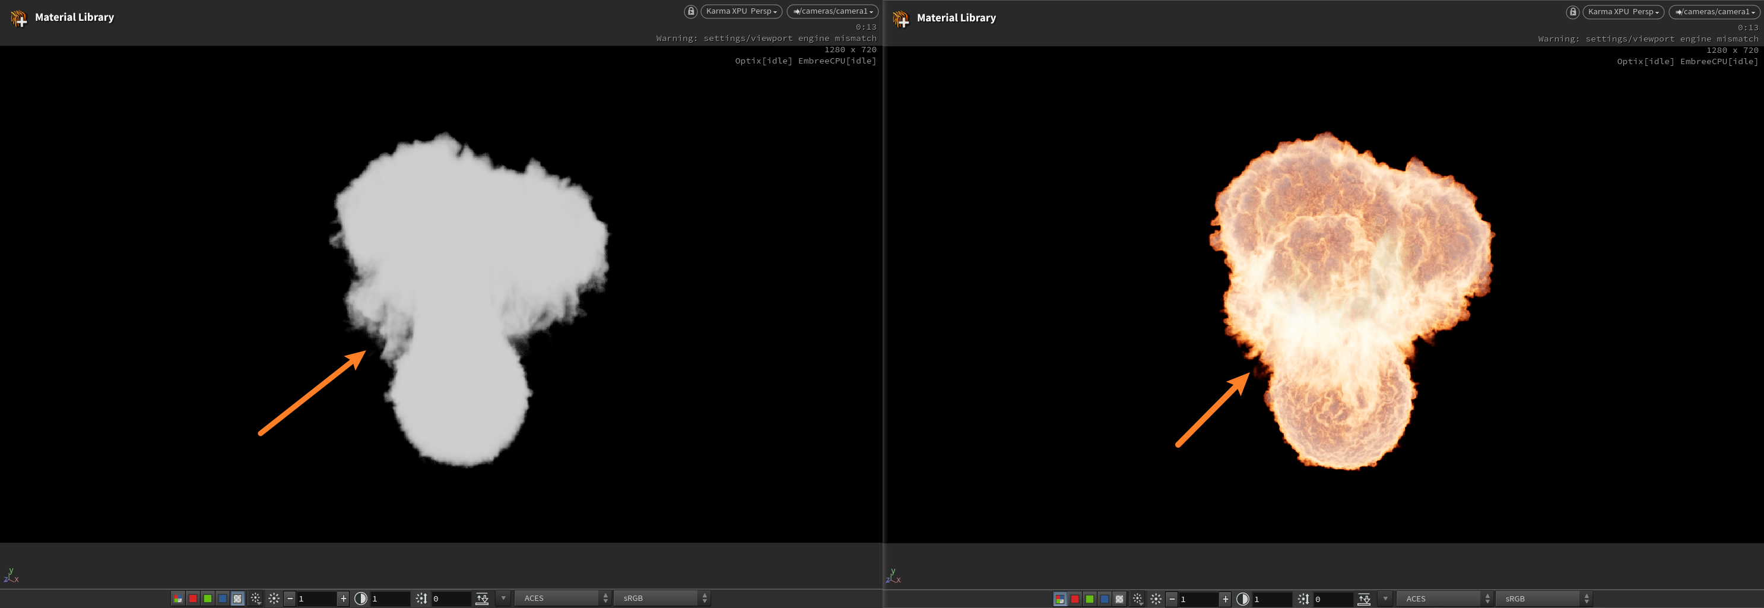
Task: Show only red channel in left viewport
Action: point(193,598)
